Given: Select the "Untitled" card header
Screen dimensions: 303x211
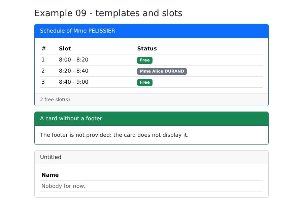Looking at the screenshot, I should [x=151, y=157].
